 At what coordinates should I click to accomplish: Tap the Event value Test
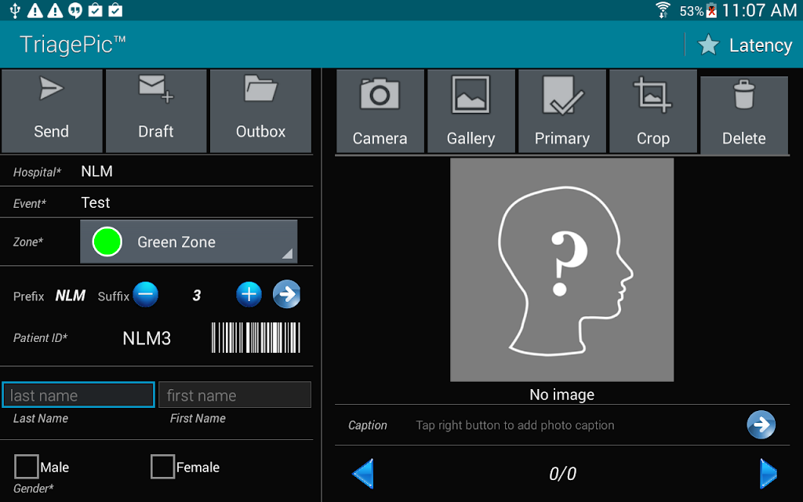(96, 202)
